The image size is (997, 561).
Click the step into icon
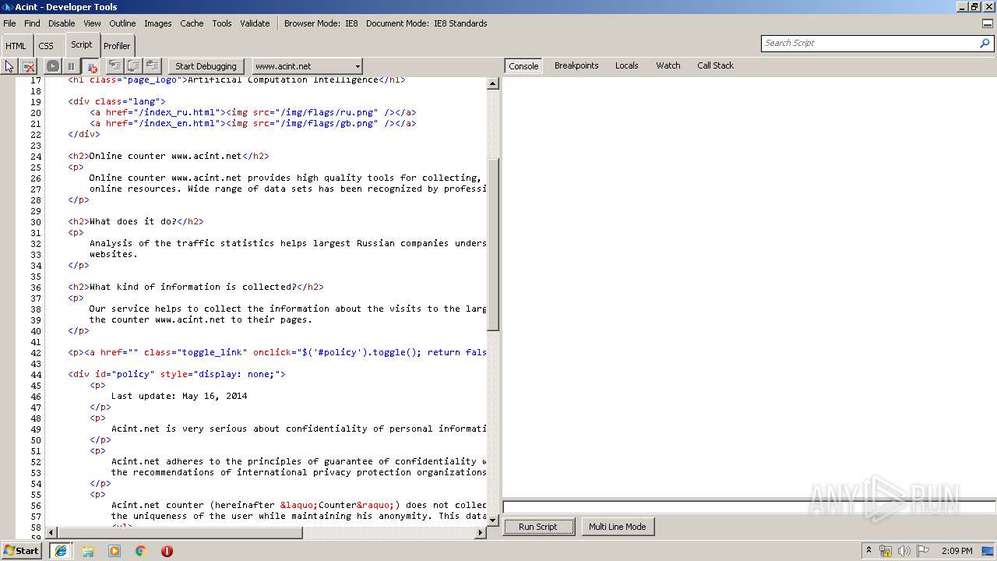114,66
